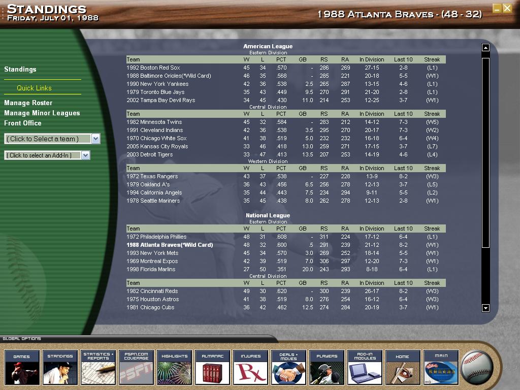Open Front Office link
520x390 pixels.
(23, 123)
